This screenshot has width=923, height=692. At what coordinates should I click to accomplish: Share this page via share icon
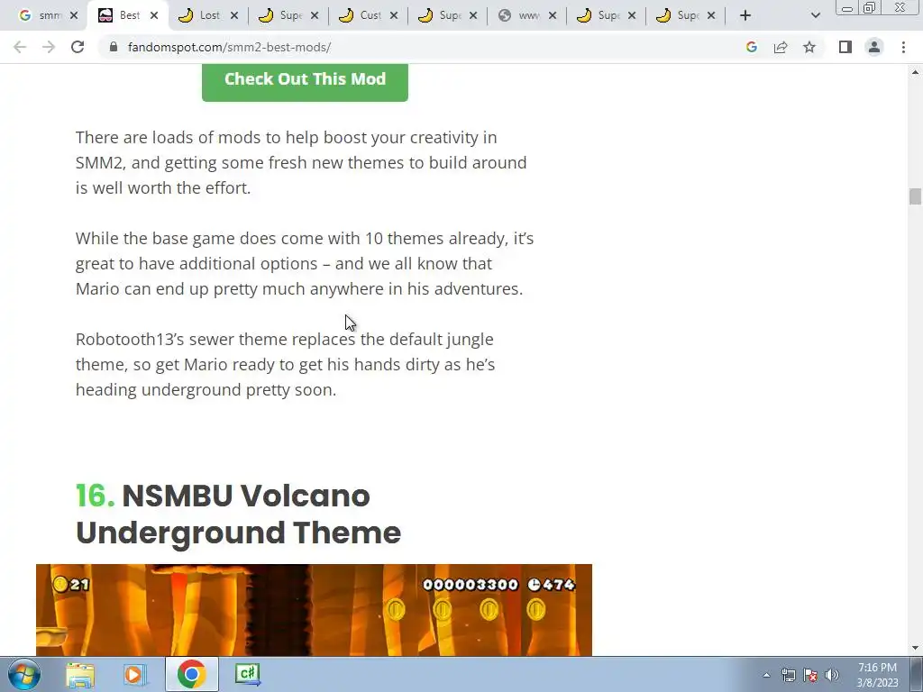[x=781, y=47]
